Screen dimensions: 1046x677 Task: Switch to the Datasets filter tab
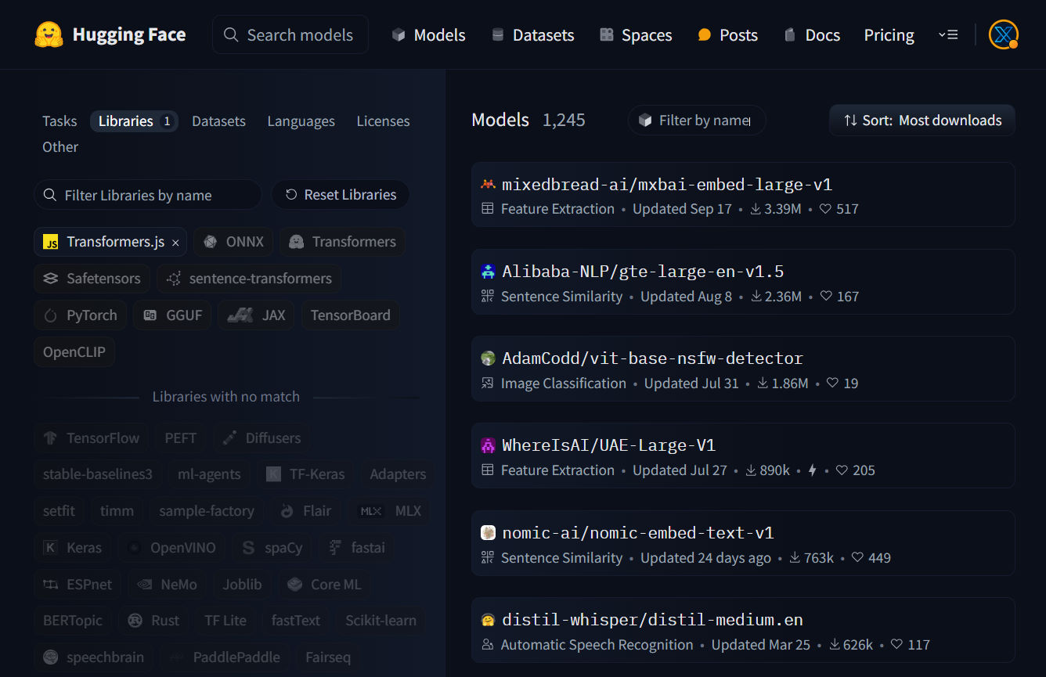tap(218, 121)
